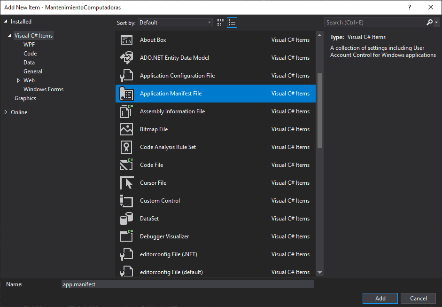Select Graphics in the category tree
The image size is (442, 307).
[x=25, y=98]
